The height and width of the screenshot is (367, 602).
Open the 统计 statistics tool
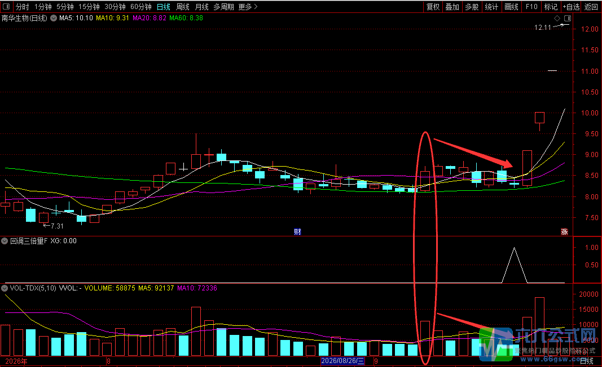491,7
